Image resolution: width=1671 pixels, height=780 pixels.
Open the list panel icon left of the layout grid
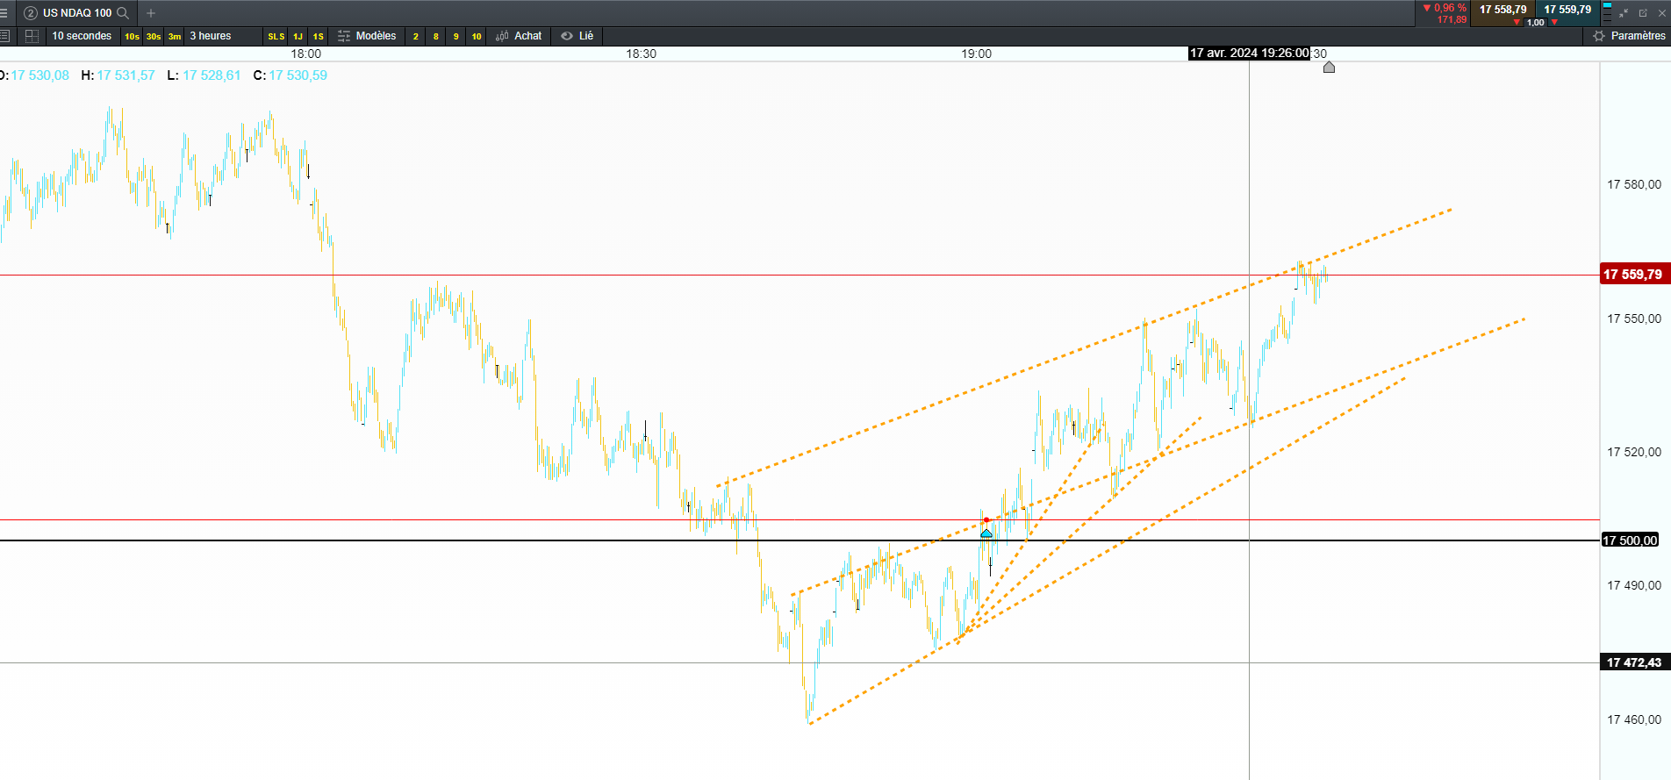tap(5, 36)
